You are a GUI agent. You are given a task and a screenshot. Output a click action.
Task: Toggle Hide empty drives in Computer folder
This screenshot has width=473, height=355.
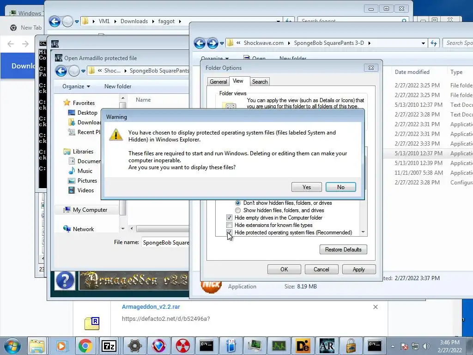tap(229, 218)
